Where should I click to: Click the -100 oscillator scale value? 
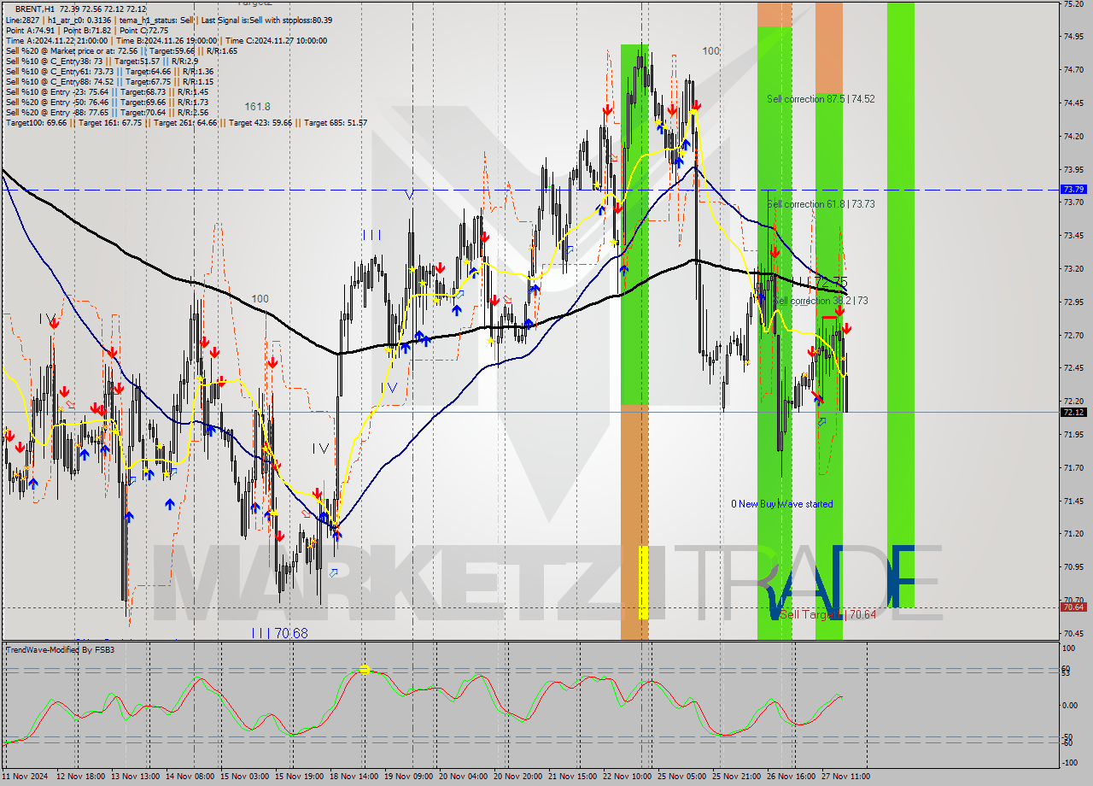(1072, 761)
